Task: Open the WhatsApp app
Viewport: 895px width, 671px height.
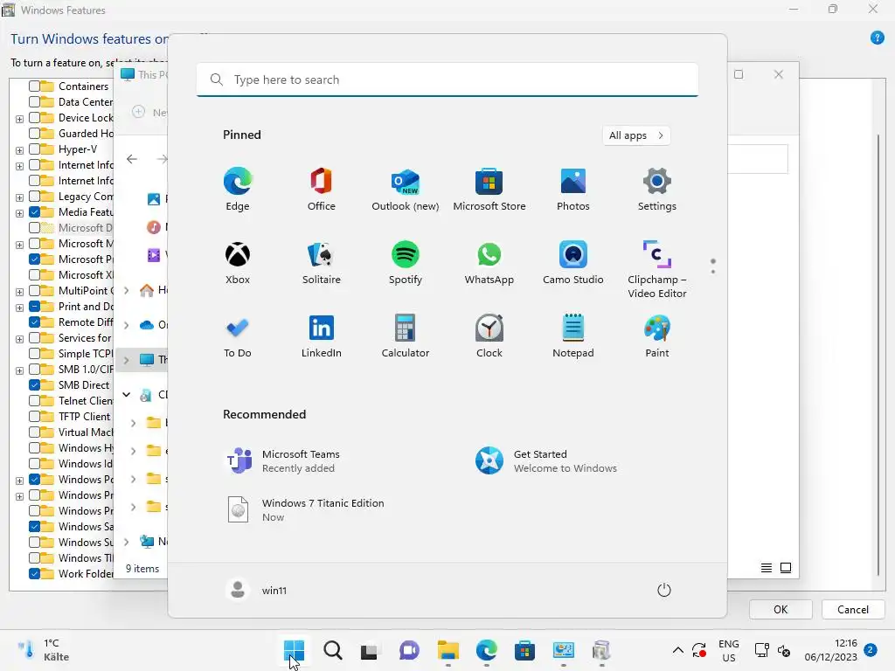Action: 489,263
